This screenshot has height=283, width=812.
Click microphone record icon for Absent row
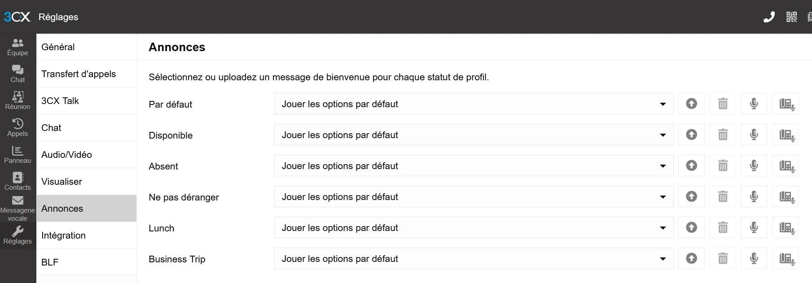pyautogui.click(x=754, y=166)
